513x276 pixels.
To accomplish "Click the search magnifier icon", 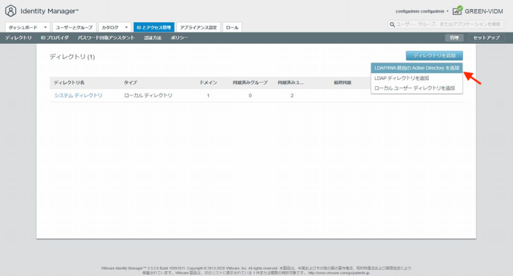I will pyautogui.click(x=392, y=24).
